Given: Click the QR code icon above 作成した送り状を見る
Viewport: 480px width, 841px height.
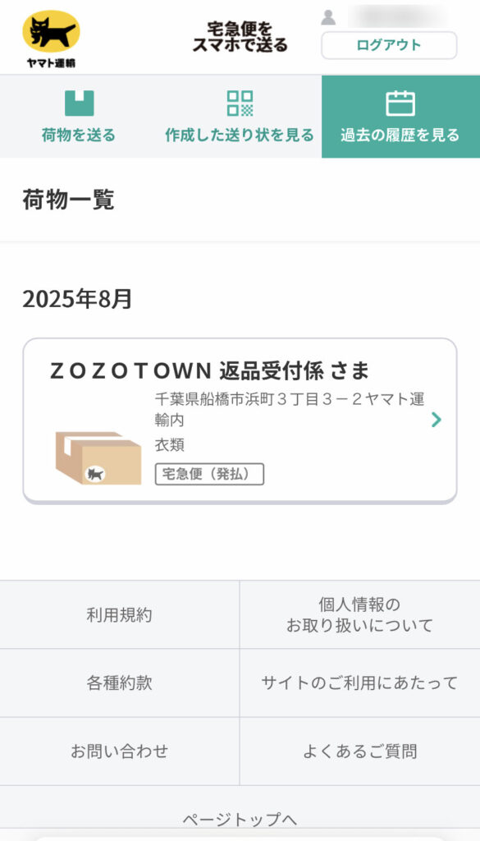Looking at the screenshot, I should [240, 102].
